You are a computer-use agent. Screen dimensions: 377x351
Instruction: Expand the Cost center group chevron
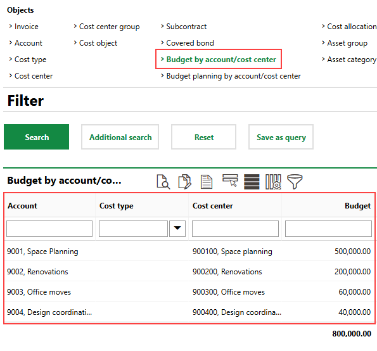[75, 26]
